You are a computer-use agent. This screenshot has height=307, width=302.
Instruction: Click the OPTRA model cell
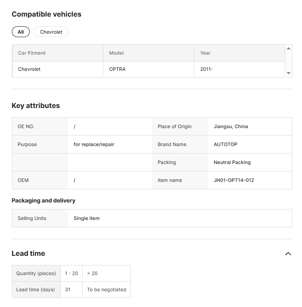117,69
